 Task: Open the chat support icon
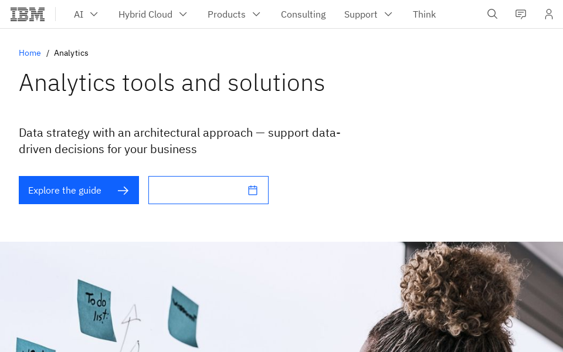521,14
